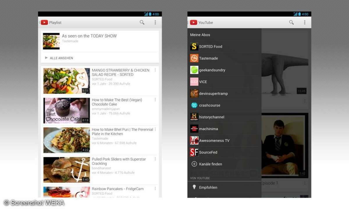
Task: Play Bhel Puri dish thumbnail
Action: click(x=67, y=140)
